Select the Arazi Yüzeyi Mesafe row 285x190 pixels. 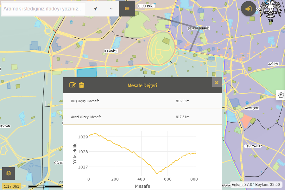pos(142,117)
